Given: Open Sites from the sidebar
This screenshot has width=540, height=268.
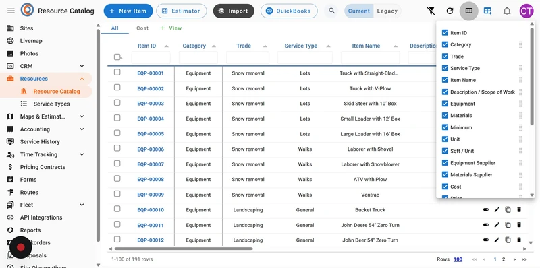Looking at the screenshot, I should coord(26,28).
